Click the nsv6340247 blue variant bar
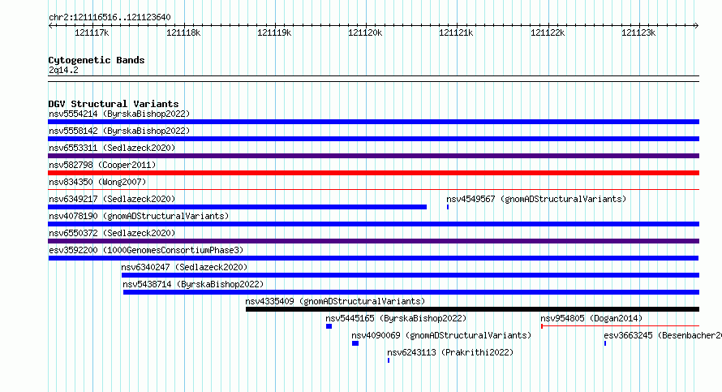 click(410, 275)
